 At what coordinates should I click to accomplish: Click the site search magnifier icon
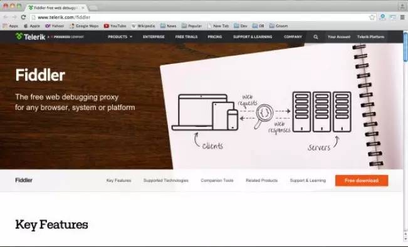[x=316, y=37]
